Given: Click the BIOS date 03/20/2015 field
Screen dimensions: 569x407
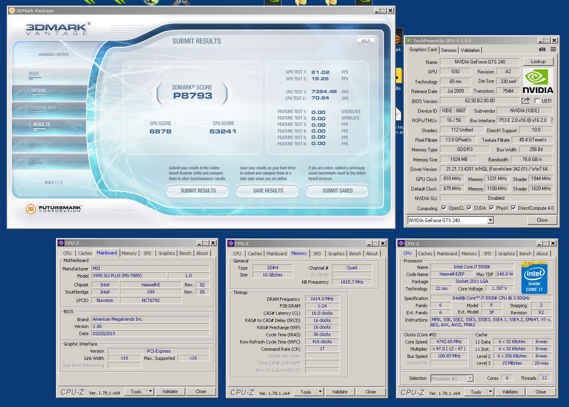Looking at the screenshot, I should [x=151, y=334].
